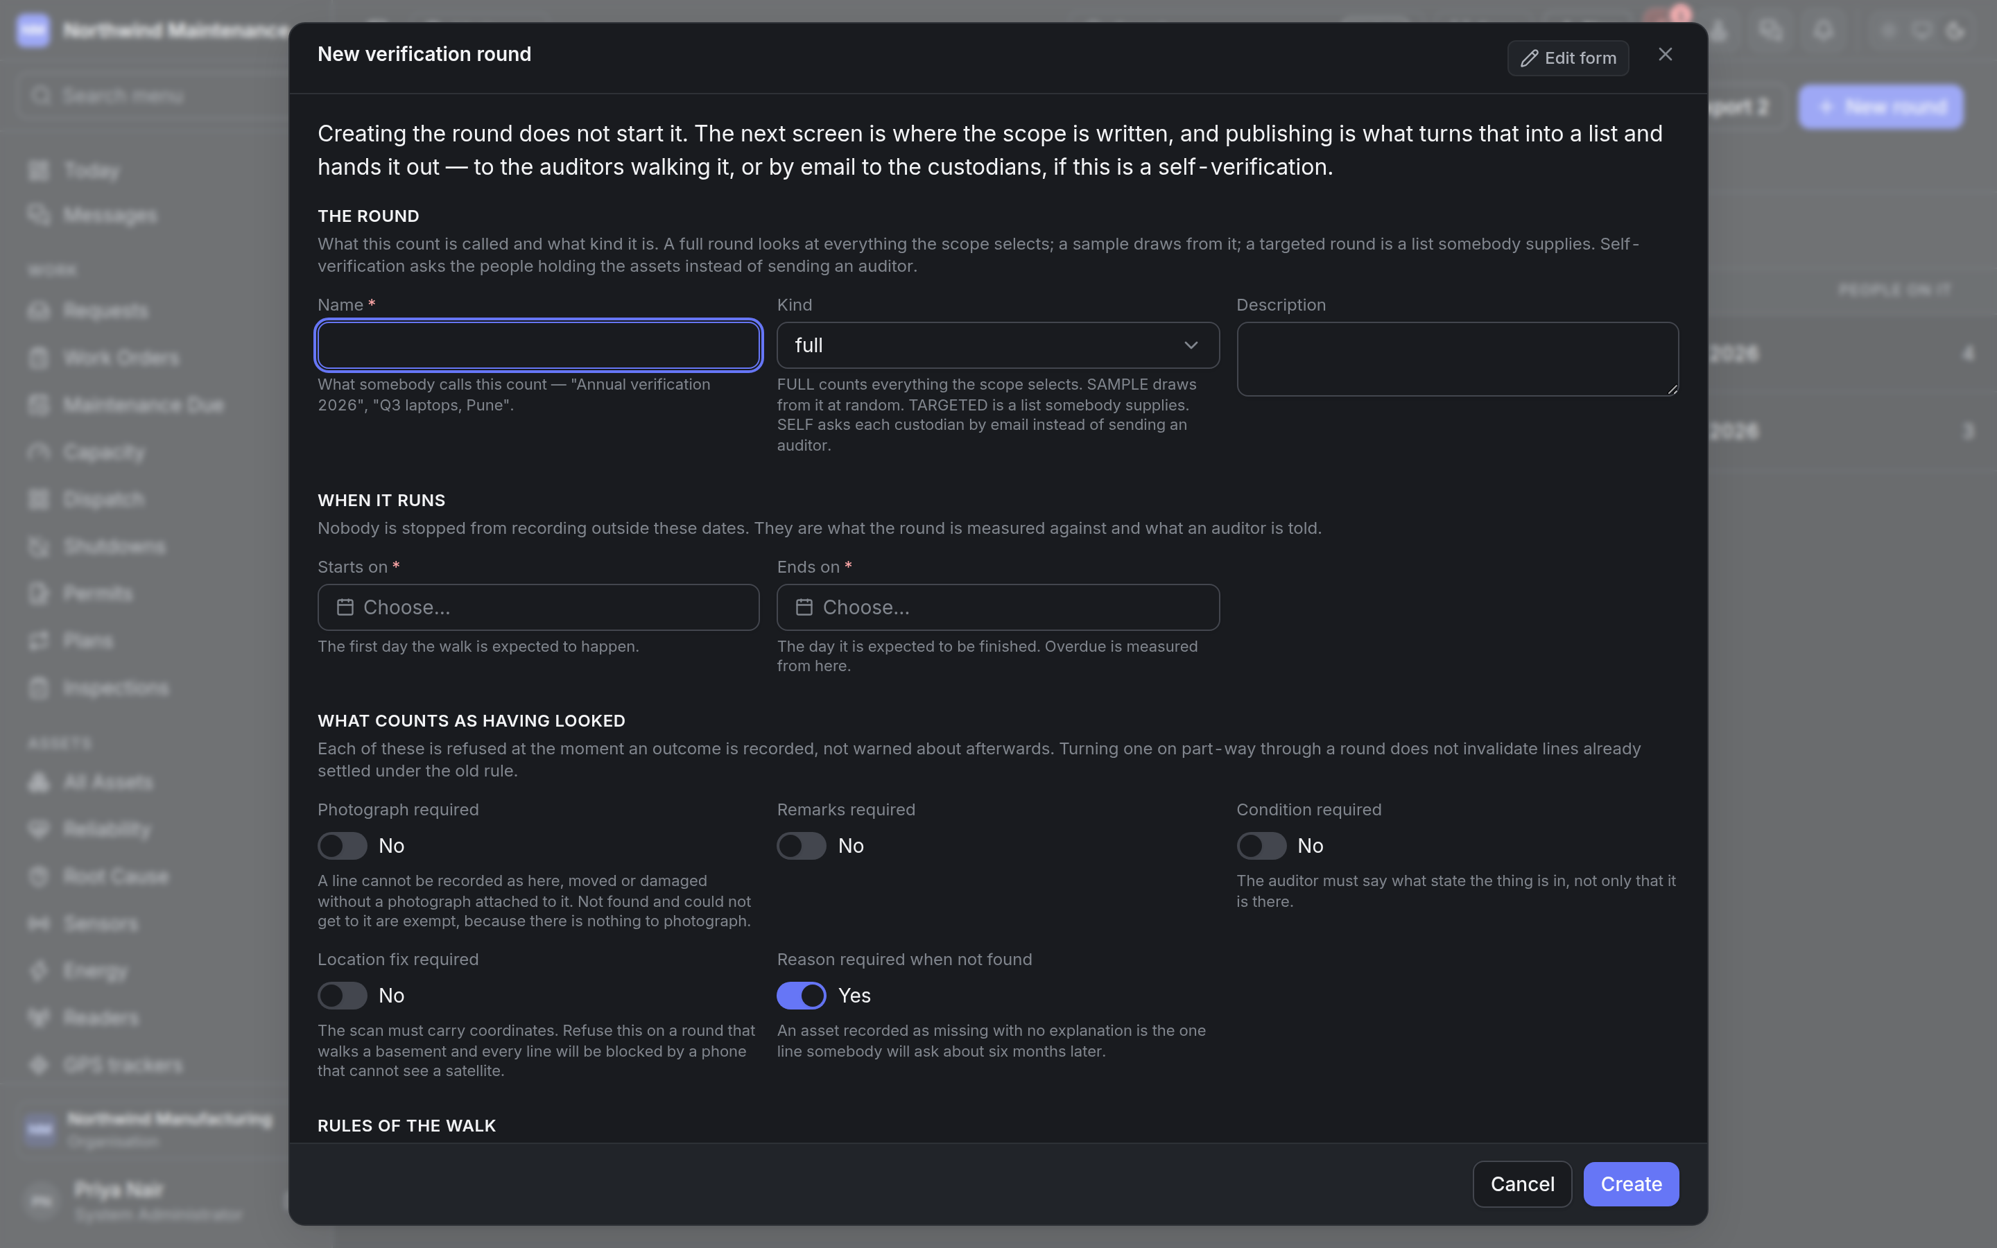Screen dimensions: 1997x1248
Task: Click the Shutdowns sidebar icon
Action: point(39,546)
